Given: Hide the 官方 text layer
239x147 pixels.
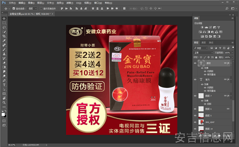Looking at the screenshot, I should pyautogui.click(x=195, y=79).
